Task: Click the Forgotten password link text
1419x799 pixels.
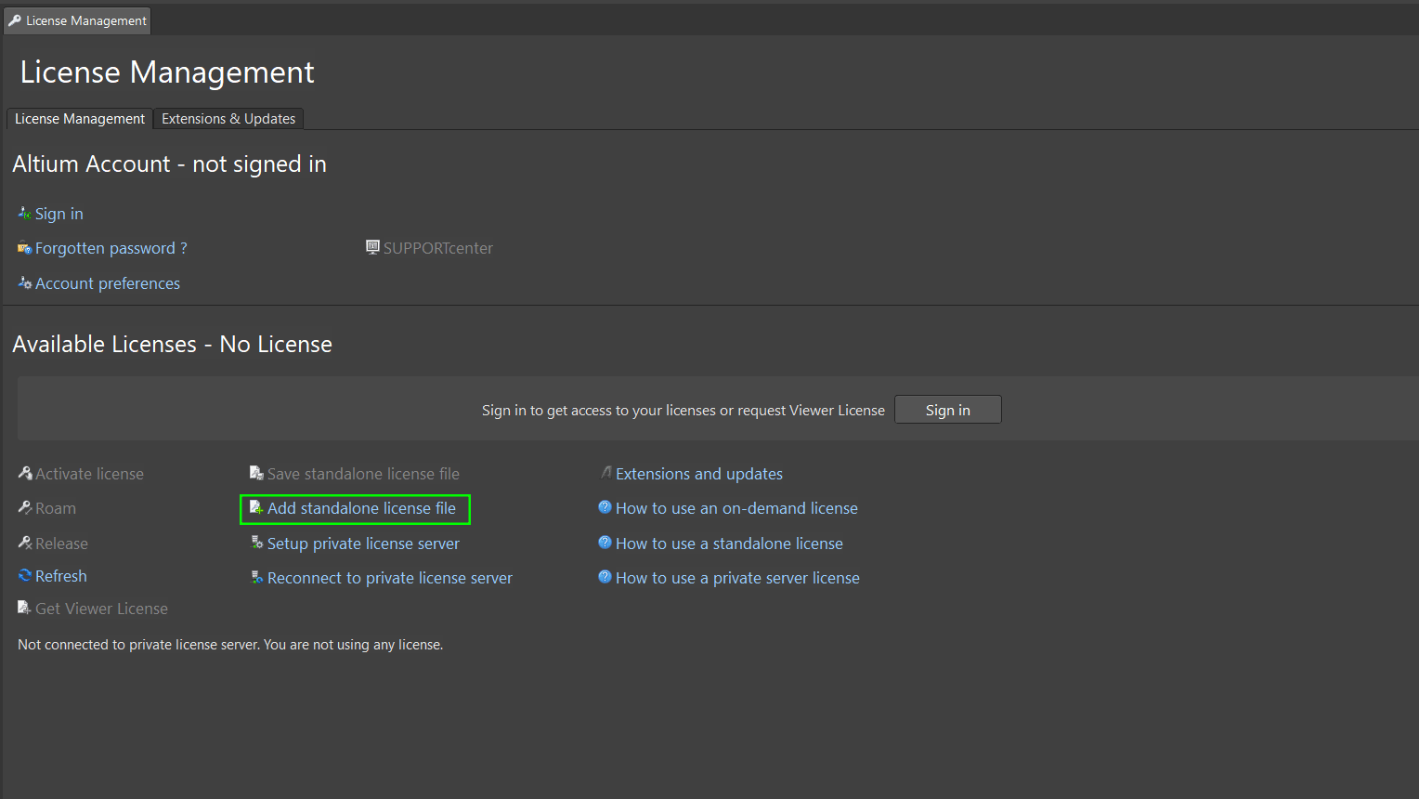Action: coord(105,248)
